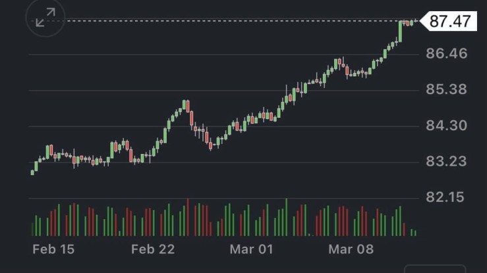The height and width of the screenshot is (273, 487).
Task: Select the 85.38 price axis label
Action: click(x=446, y=89)
